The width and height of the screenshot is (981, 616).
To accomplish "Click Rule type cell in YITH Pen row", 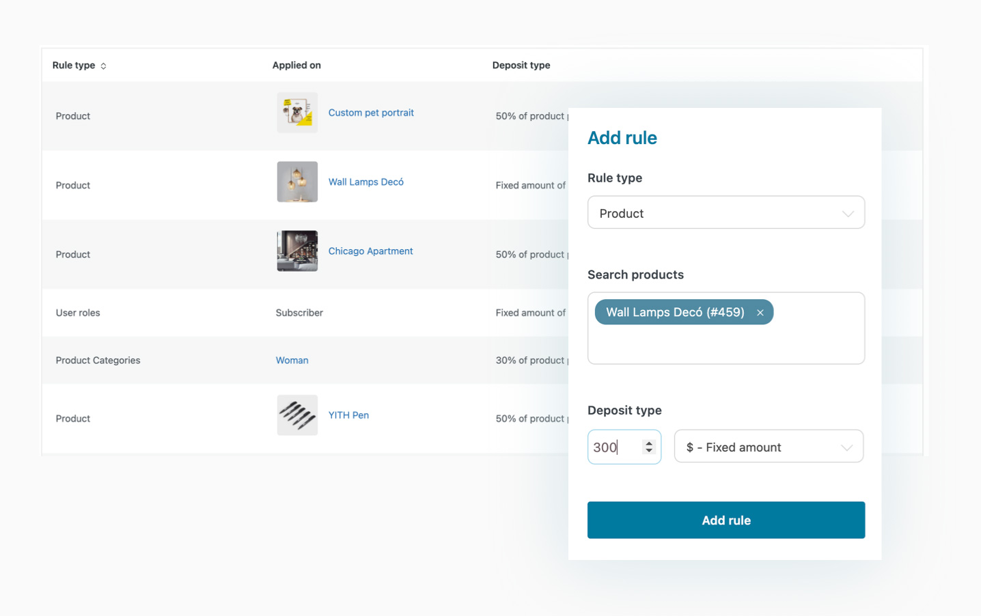I will [73, 419].
